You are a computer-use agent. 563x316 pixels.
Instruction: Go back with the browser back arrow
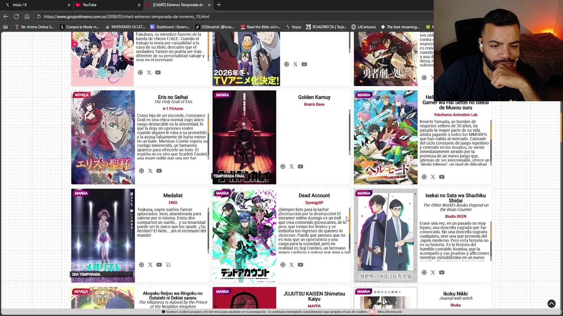pyautogui.click(x=6, y=16)
